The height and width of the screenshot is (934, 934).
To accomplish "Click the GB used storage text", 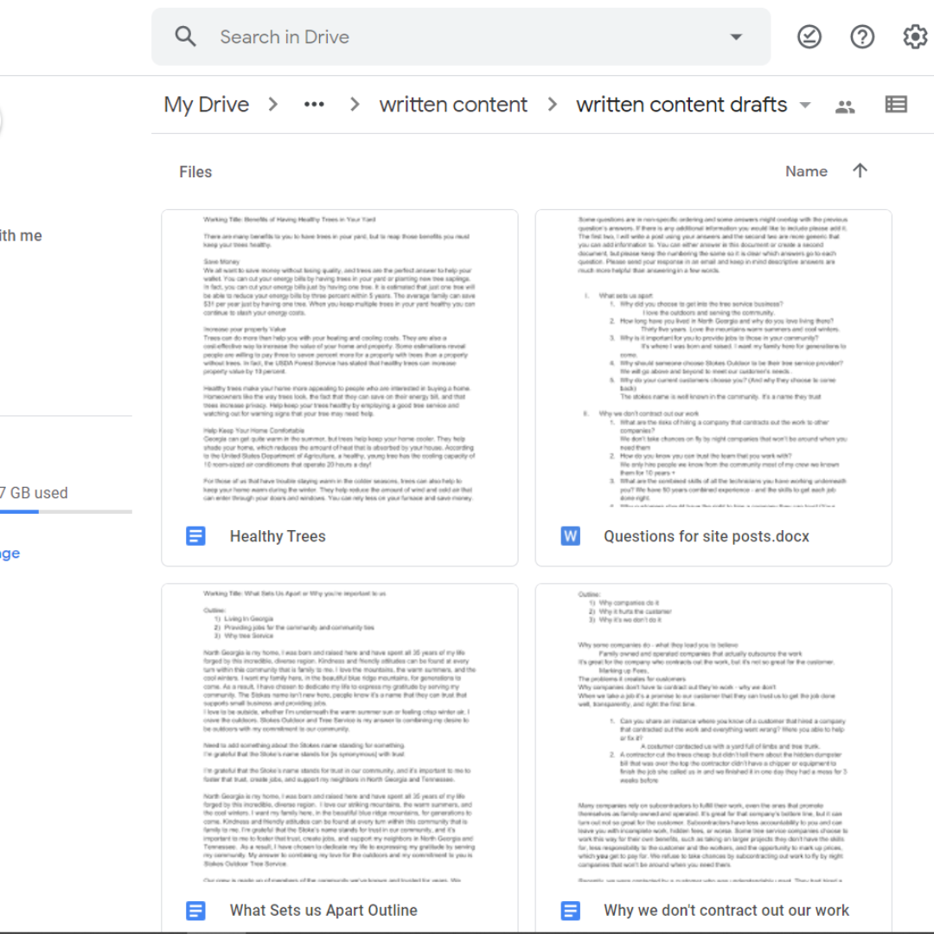I will tap(34, 493).
